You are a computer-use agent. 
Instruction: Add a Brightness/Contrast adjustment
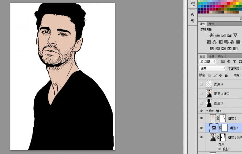[x=211, y=35]
